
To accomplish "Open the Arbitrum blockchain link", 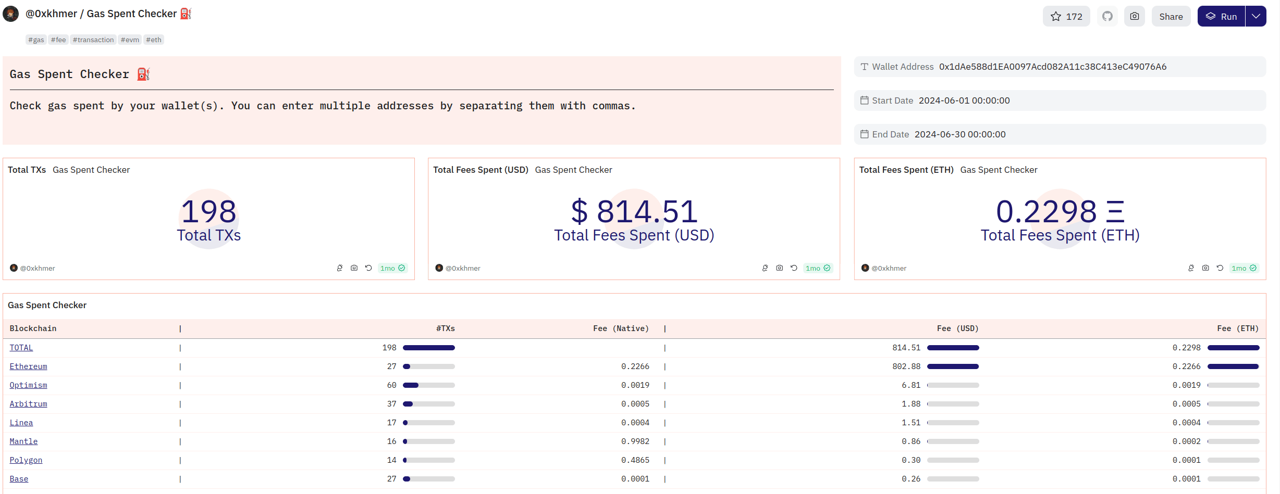I will (28, 404).
